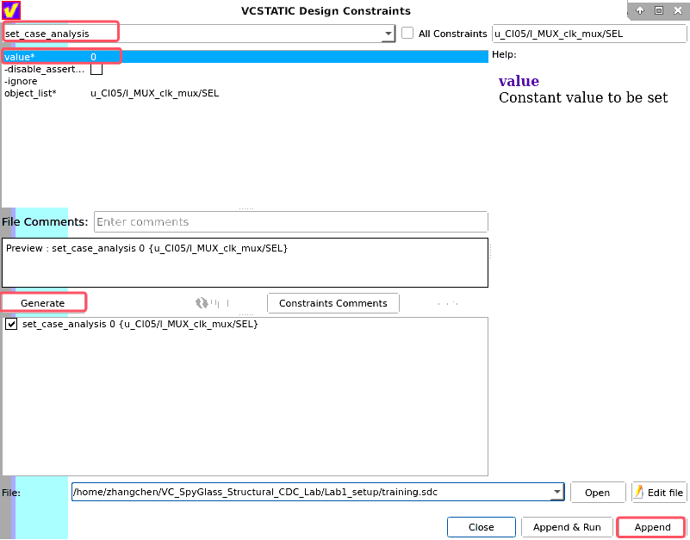The width and height of the screenshot is (690, 540).
Task: Click the Constraints Comments tab
Action: tap(333, 302)
